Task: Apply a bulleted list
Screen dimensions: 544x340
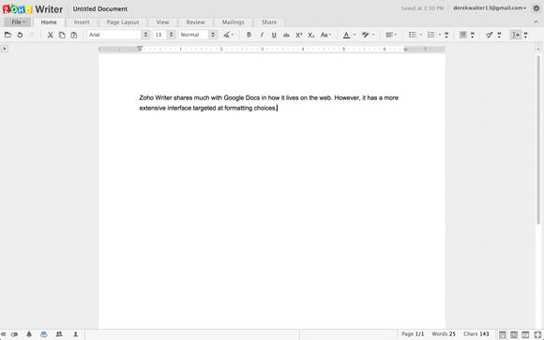Action: click(412, 35)
